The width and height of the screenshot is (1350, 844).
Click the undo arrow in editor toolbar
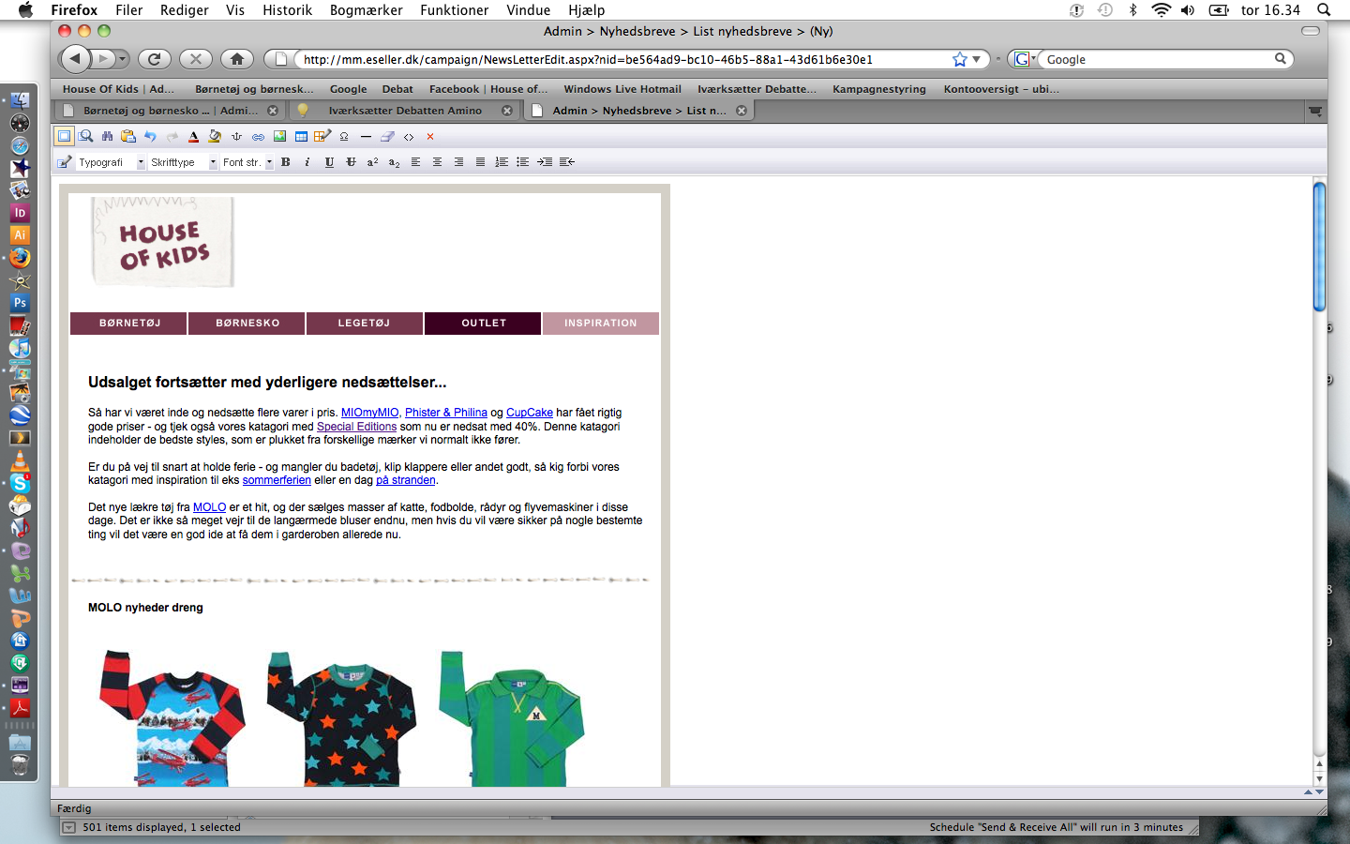click(x=150, y=137)
